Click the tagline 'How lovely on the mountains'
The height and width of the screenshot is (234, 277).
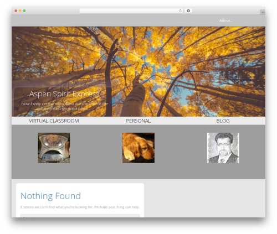(x=64, y=106)
